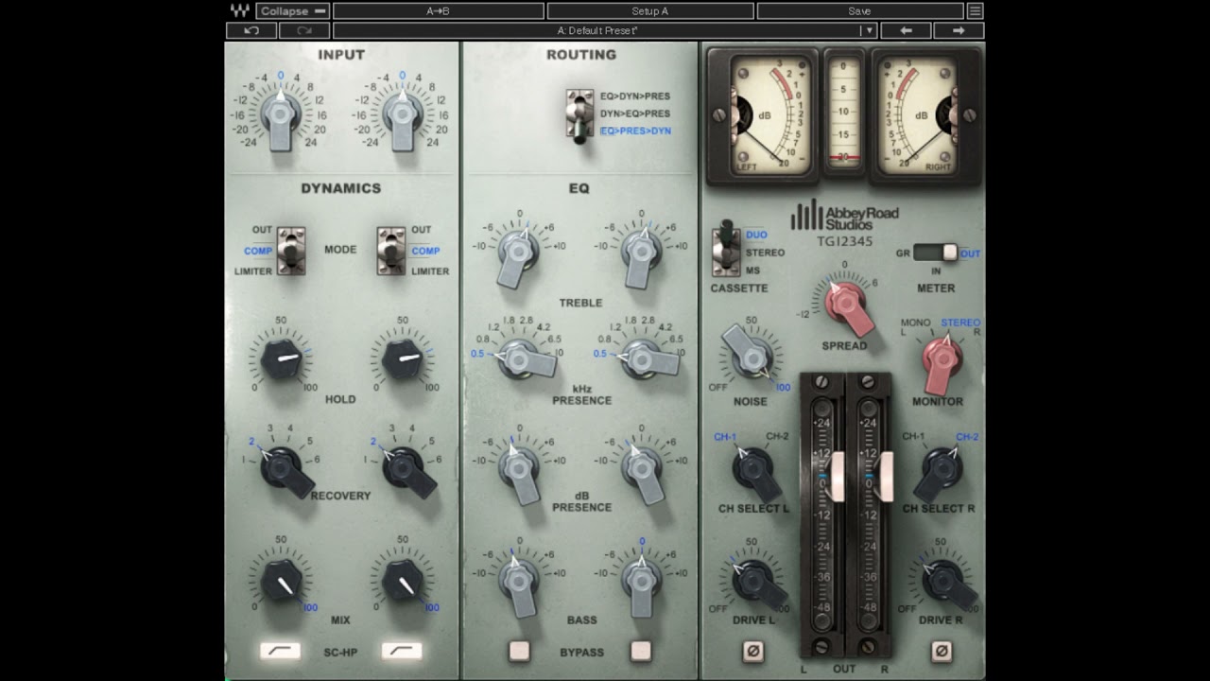Image resolution: width=1210 pixels, height=681 pixels.
Task: Toggle right dynamics MODE switch
Action: [x=391, y=251]
